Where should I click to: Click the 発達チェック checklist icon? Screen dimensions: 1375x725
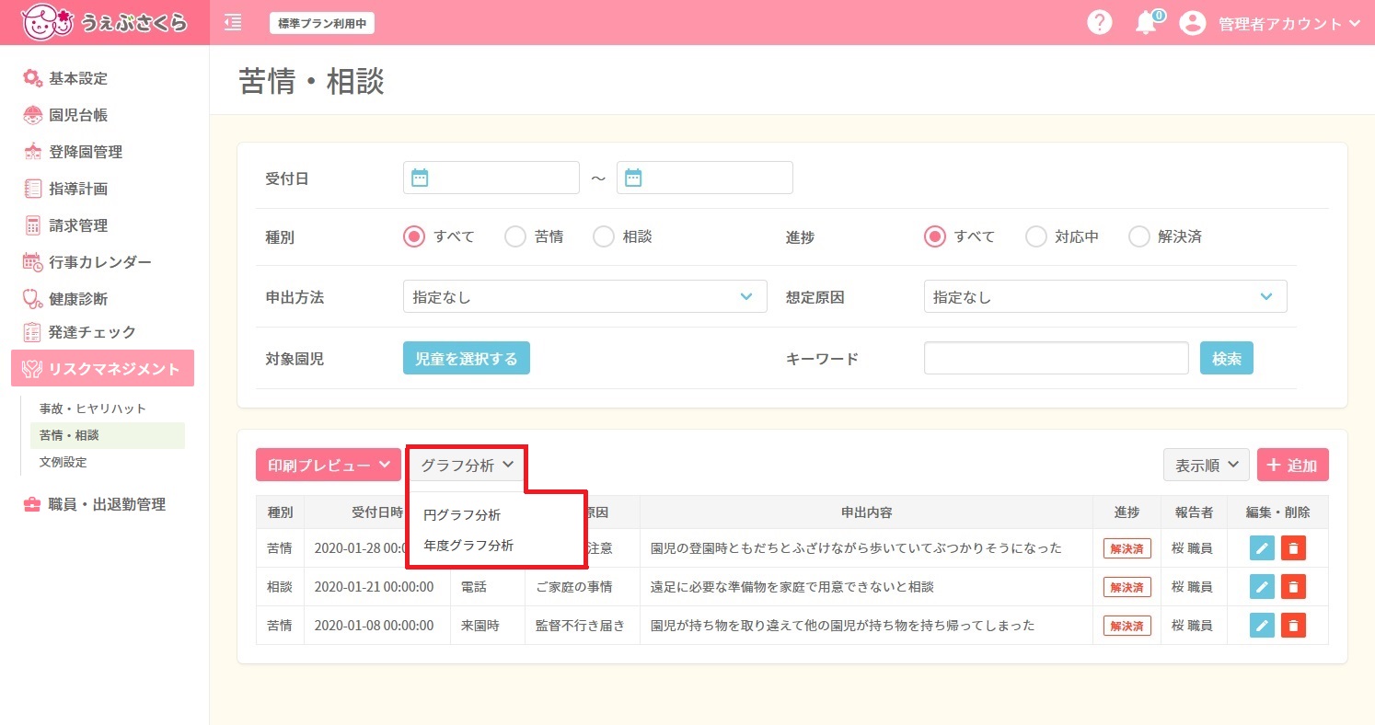[x=33, y=332]
